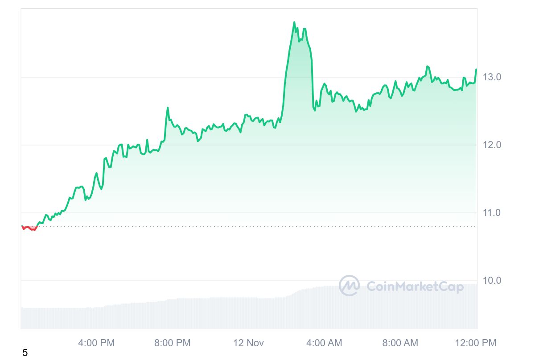Click the 12 Nov date label

(248, 343)
